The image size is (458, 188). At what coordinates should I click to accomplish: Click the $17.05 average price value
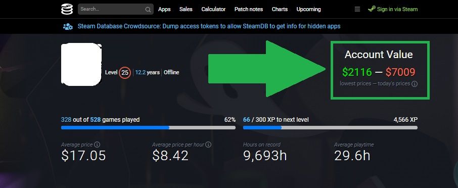pos(83,156)
